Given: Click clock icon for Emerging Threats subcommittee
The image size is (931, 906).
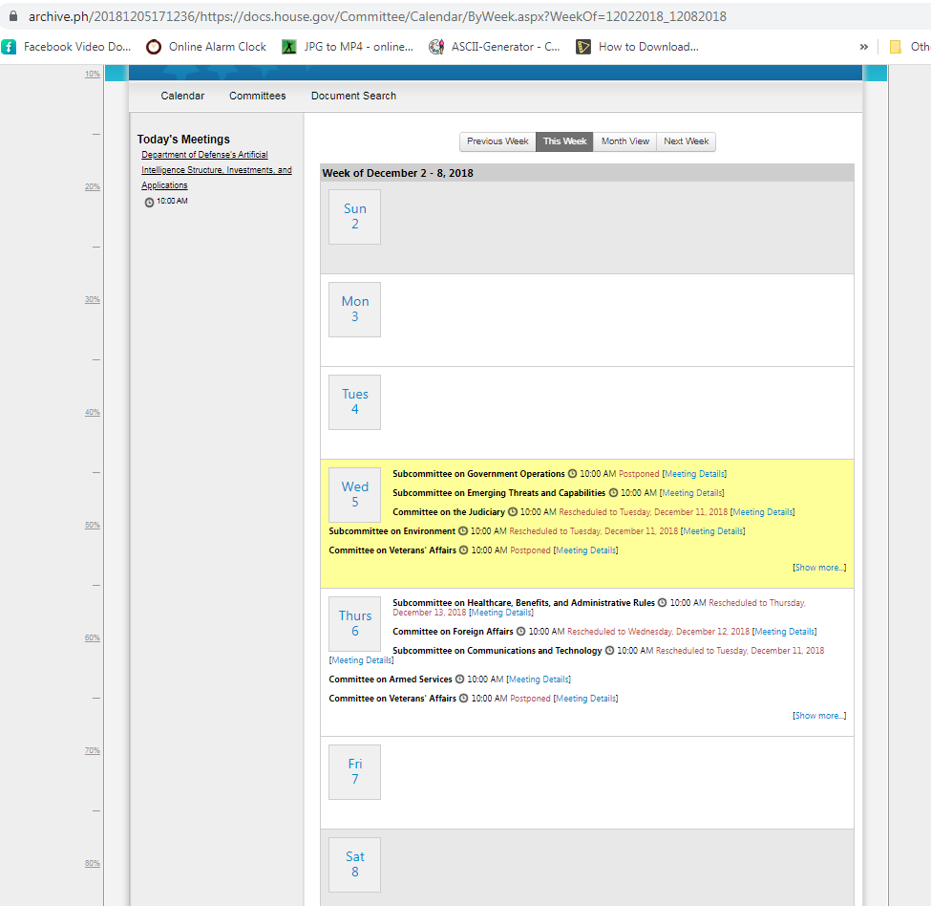Looking at the screenshot, I should click(613, 492).
